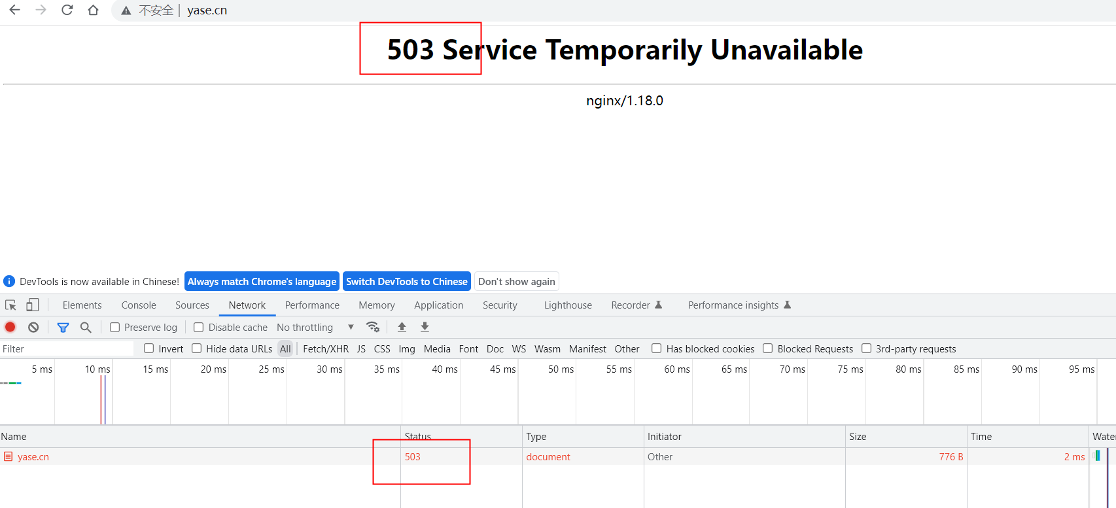Viewport: 1116px width, 508px height.
Task: Check Hide data URLs
Action: pyautogui.click(x=197, y=348)
